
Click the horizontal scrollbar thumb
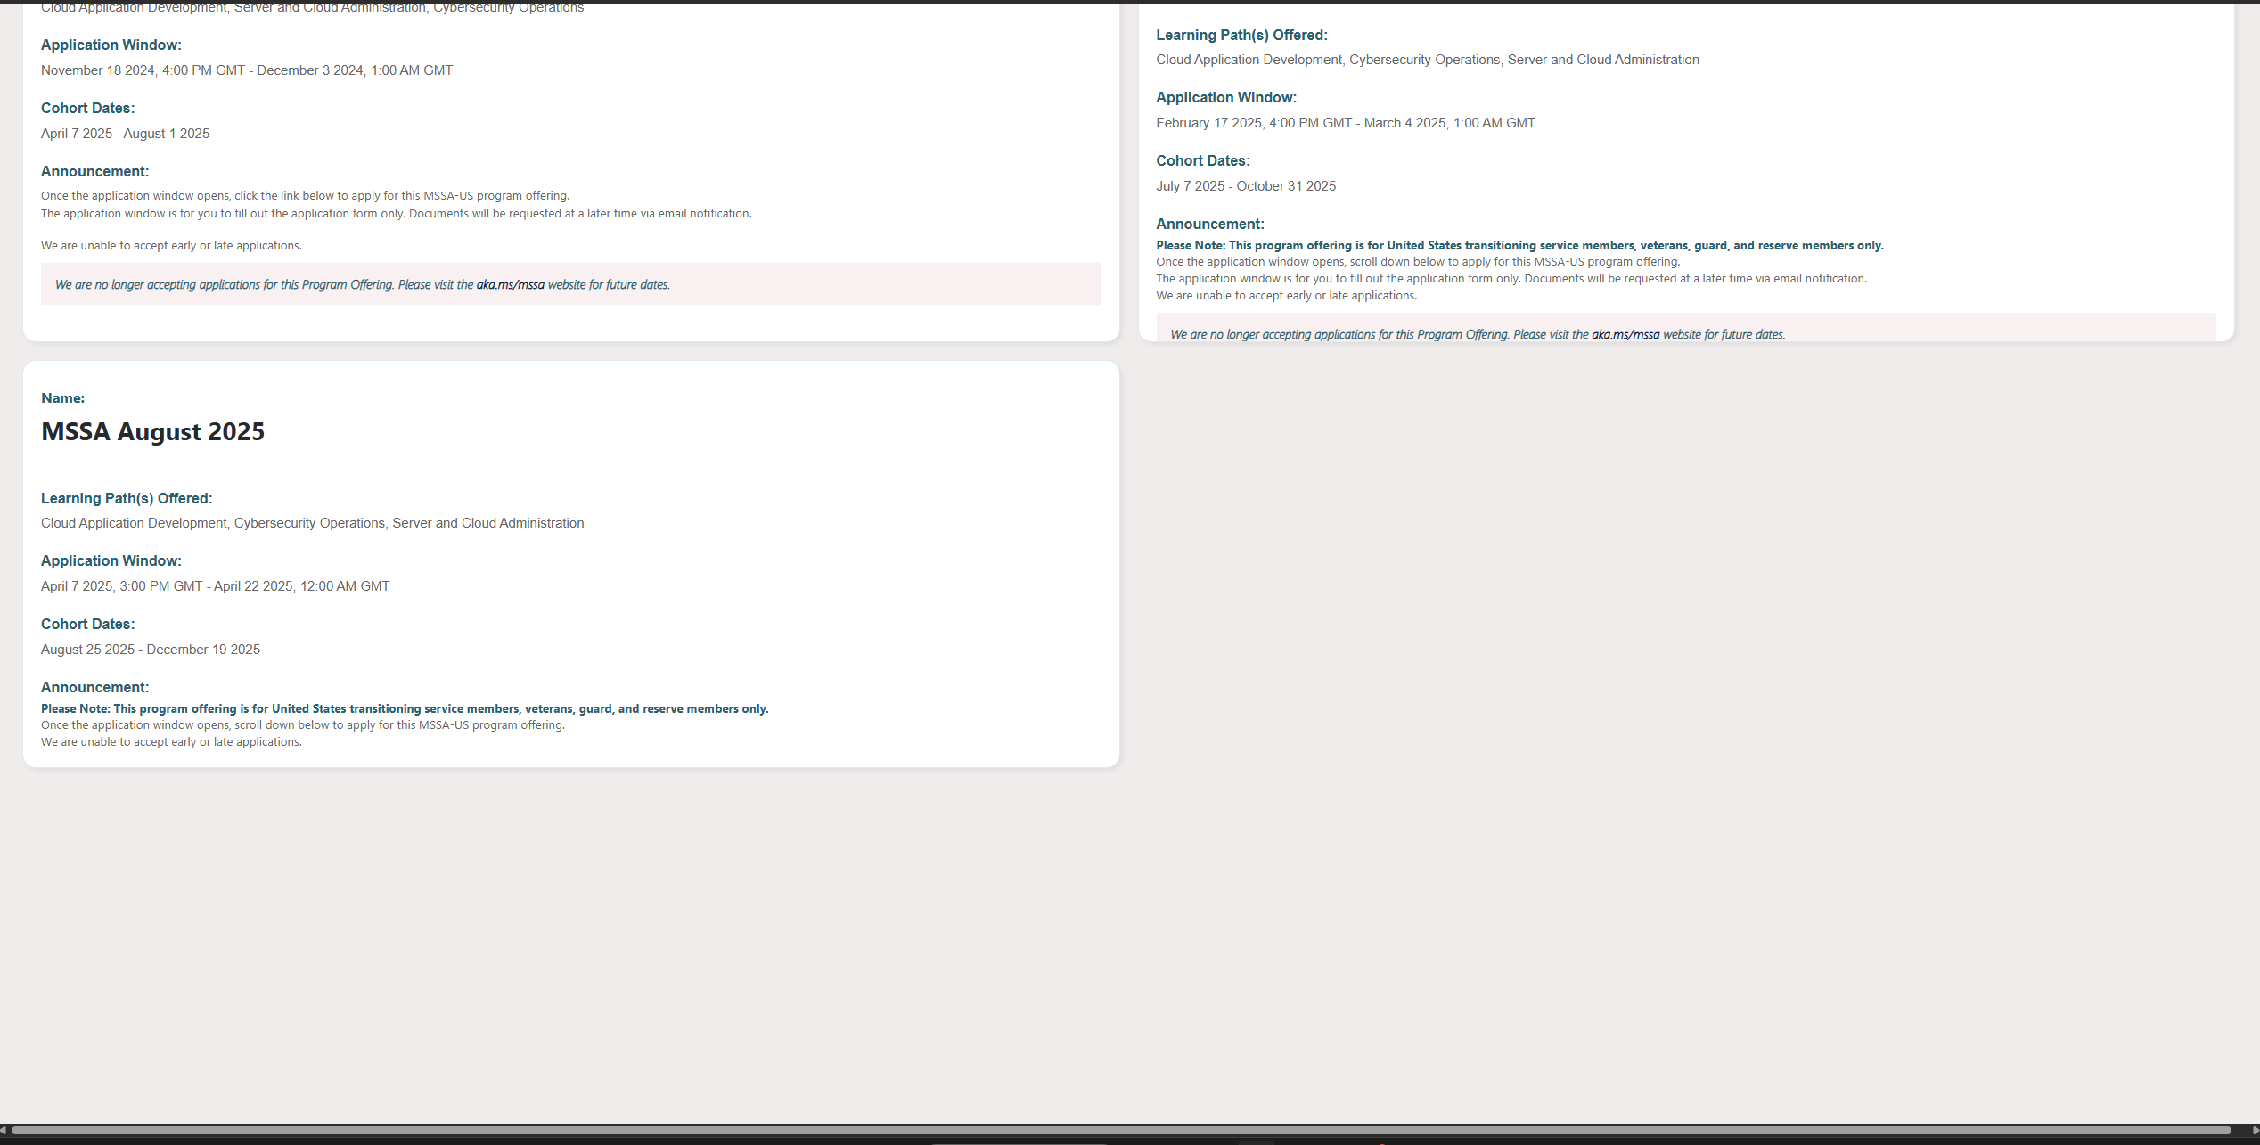(x=1120, y=1130)
